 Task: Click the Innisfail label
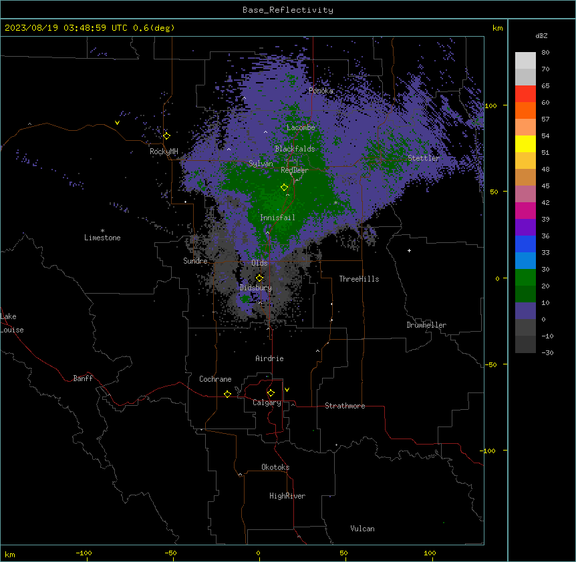pos(277,218)
